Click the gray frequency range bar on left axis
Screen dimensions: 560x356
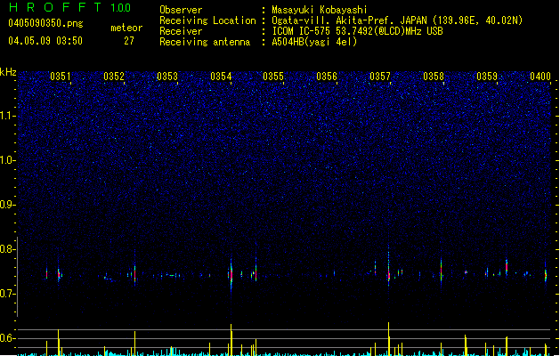[x=18, y=277]
